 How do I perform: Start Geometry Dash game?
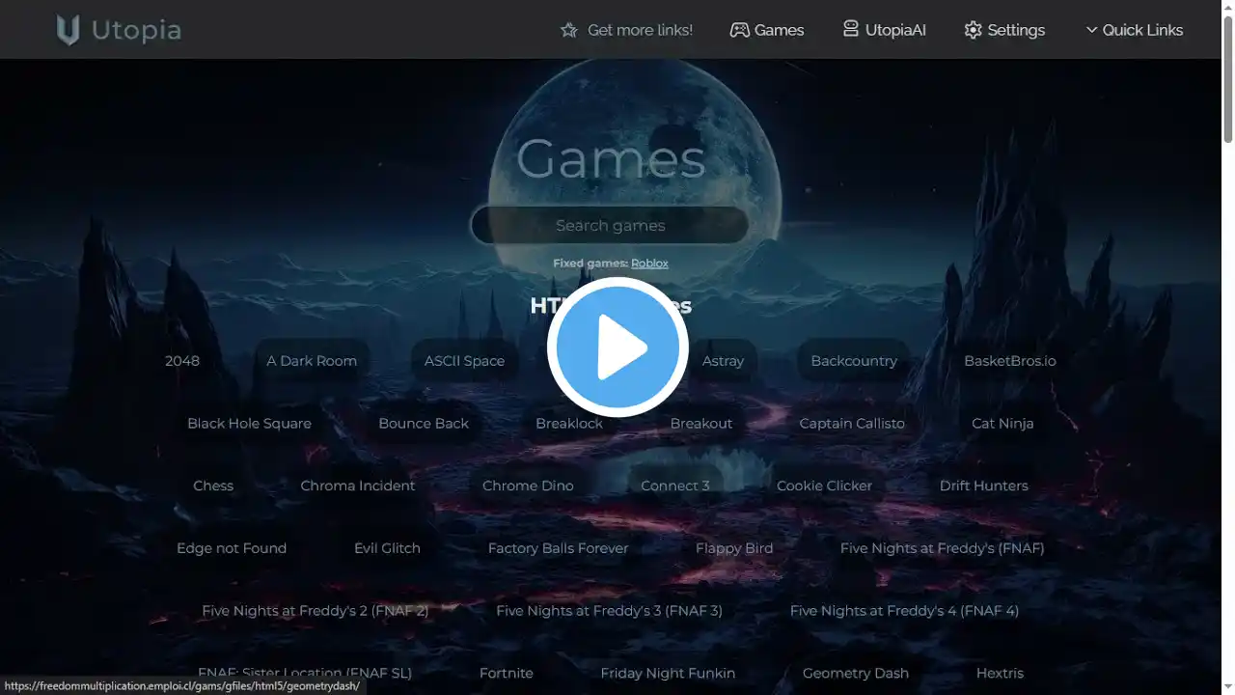856,673
